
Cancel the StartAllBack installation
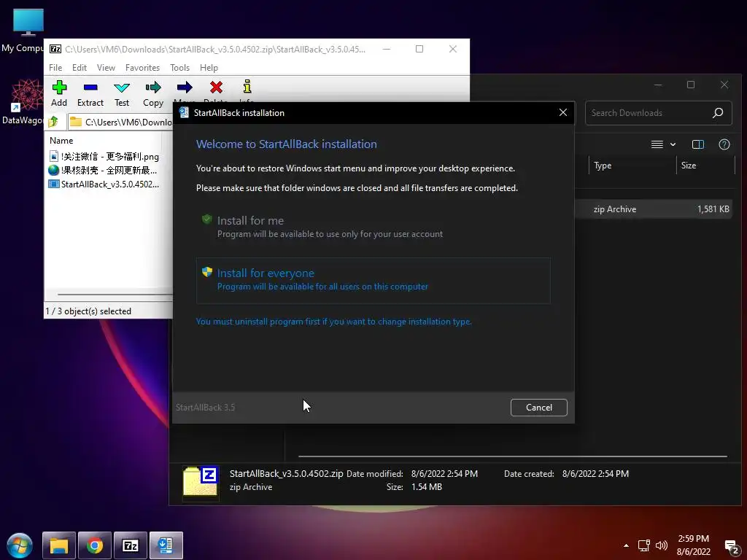point(539,407)
